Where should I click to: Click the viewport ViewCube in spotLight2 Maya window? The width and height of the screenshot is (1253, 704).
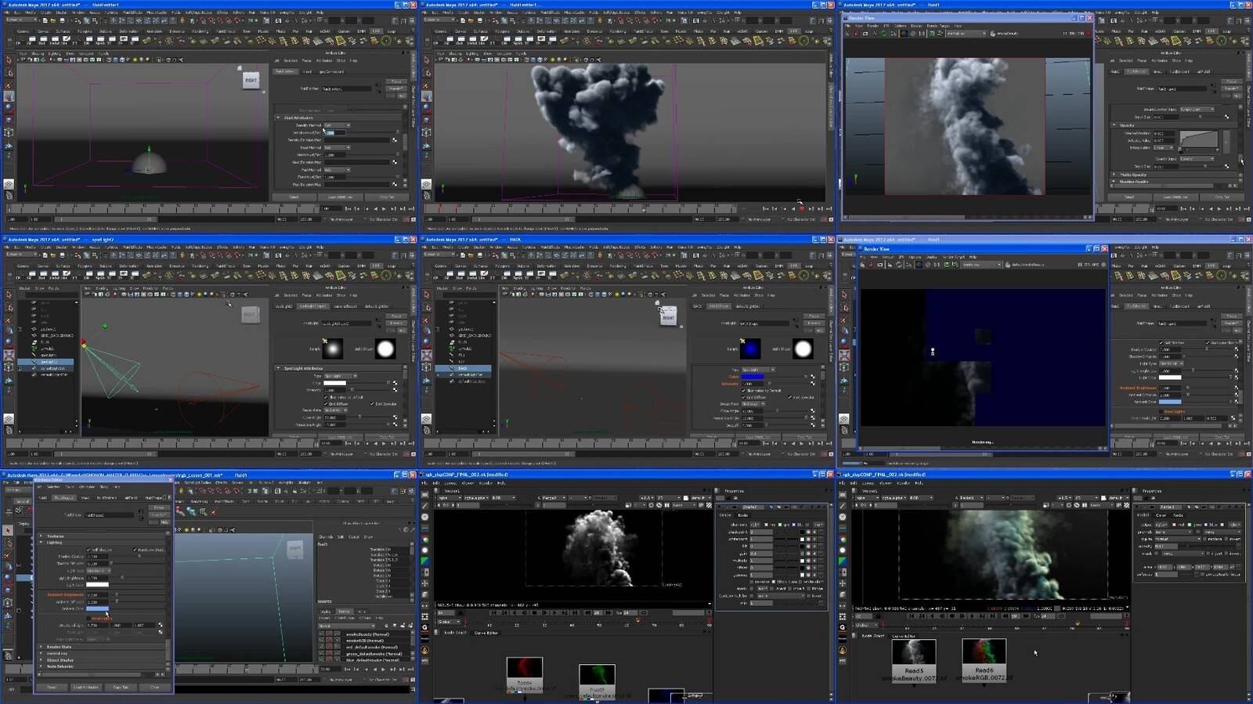250,314
